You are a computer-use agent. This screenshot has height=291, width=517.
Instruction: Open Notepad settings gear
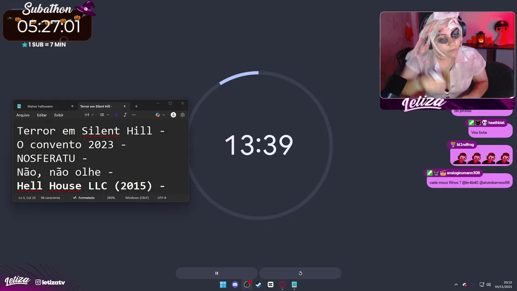click(183, 115)
